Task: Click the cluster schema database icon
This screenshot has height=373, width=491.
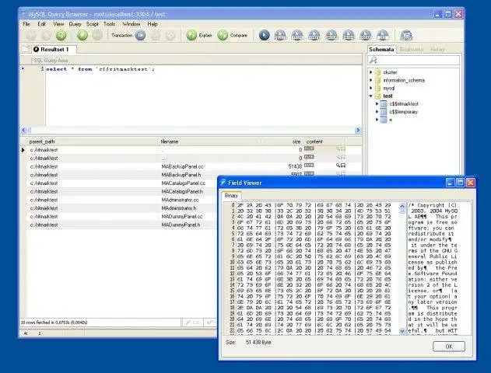Action: pyautogui.click(x=378, y=72)
